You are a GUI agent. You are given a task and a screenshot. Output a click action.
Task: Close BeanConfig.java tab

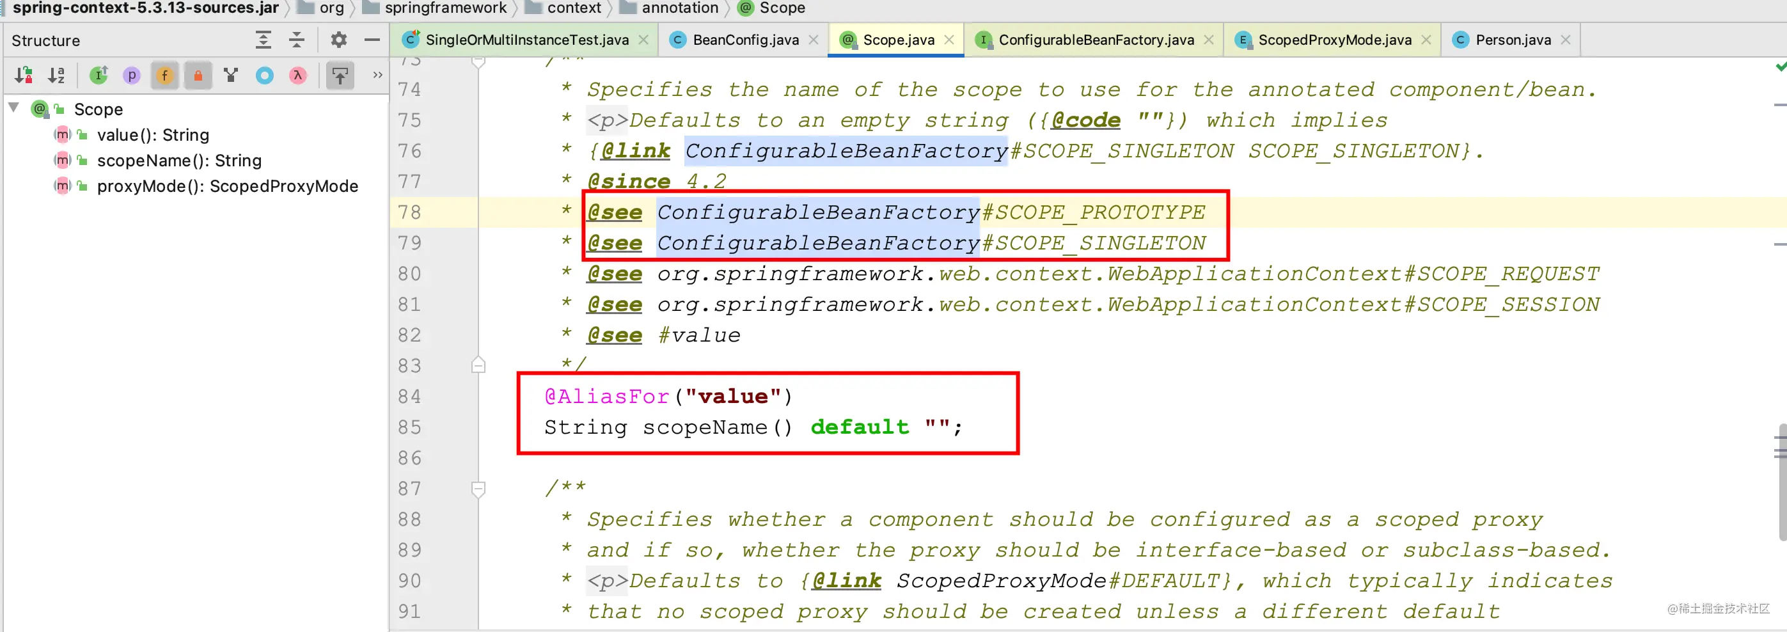click(x=814, y=40)
